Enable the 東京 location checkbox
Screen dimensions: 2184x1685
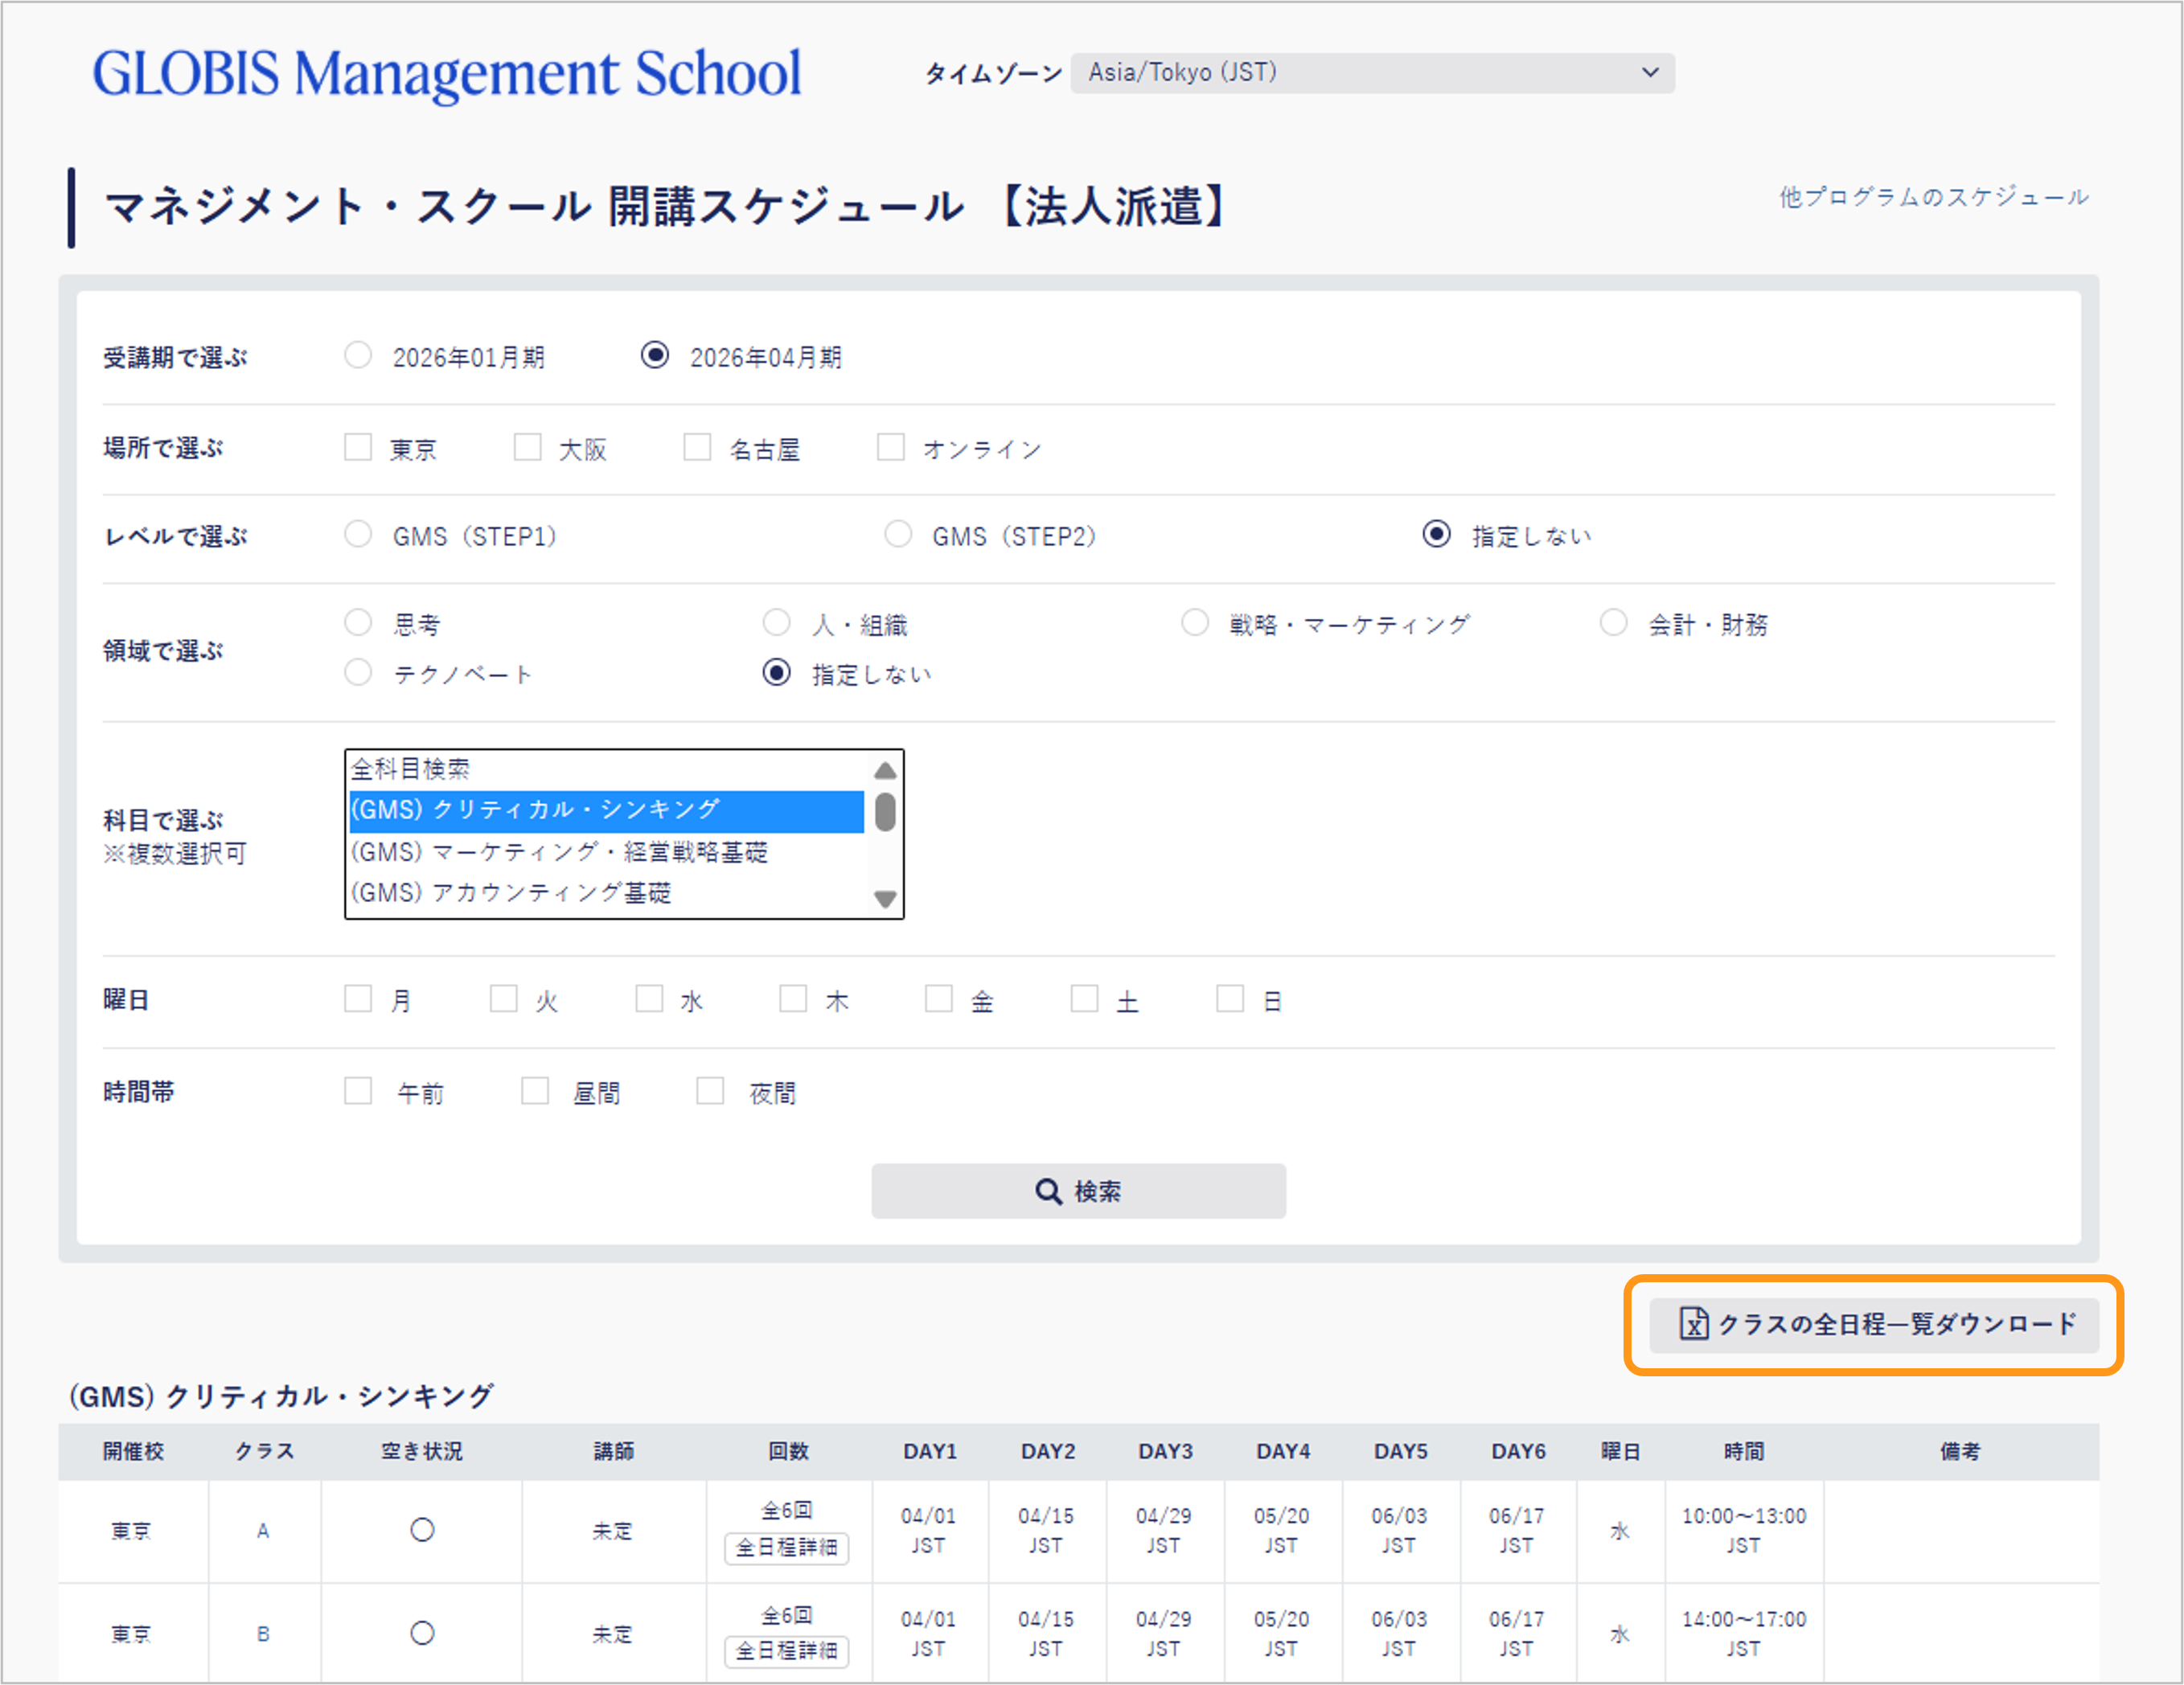coord(358,447)
